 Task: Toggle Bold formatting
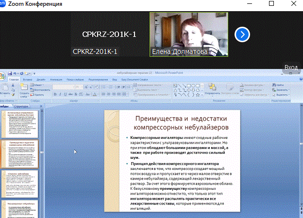point(55,94)
